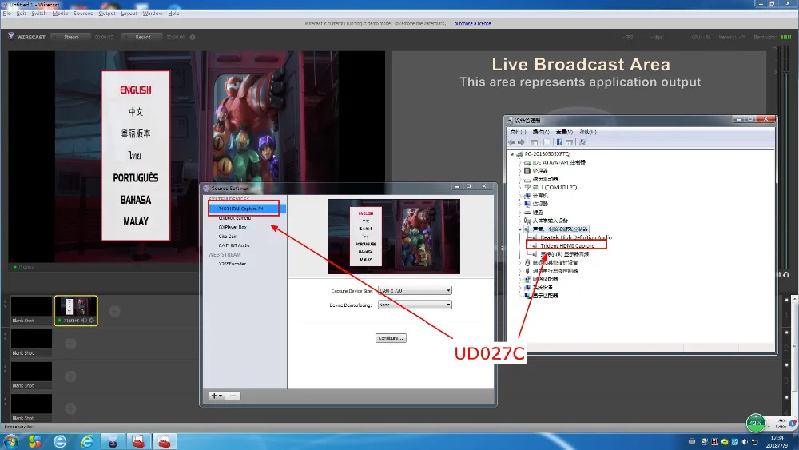Image resolution: width=799 pixels, height=450 pixels.
Task: Expand the 计算机 node in Device Manager
Action: (520, 196)
